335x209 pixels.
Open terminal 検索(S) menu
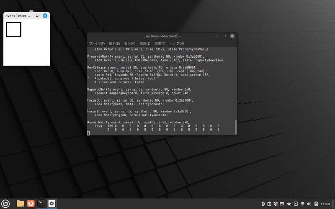click(145, 43)
